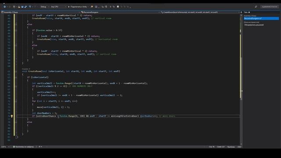281x158 pixels.
Task: Click the navigate forward arrow in toolbar
Action: (10, 7)
